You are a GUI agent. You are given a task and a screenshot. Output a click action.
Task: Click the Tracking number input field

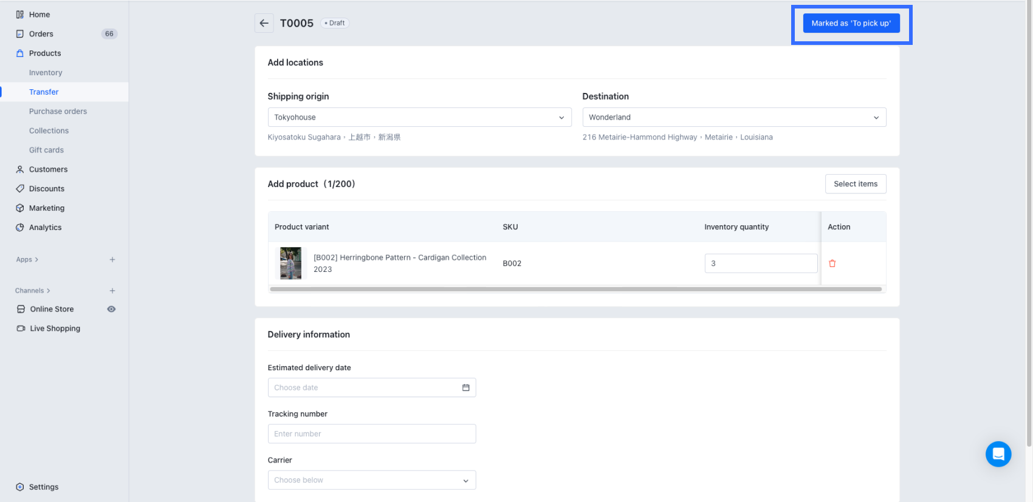(371, 434)
